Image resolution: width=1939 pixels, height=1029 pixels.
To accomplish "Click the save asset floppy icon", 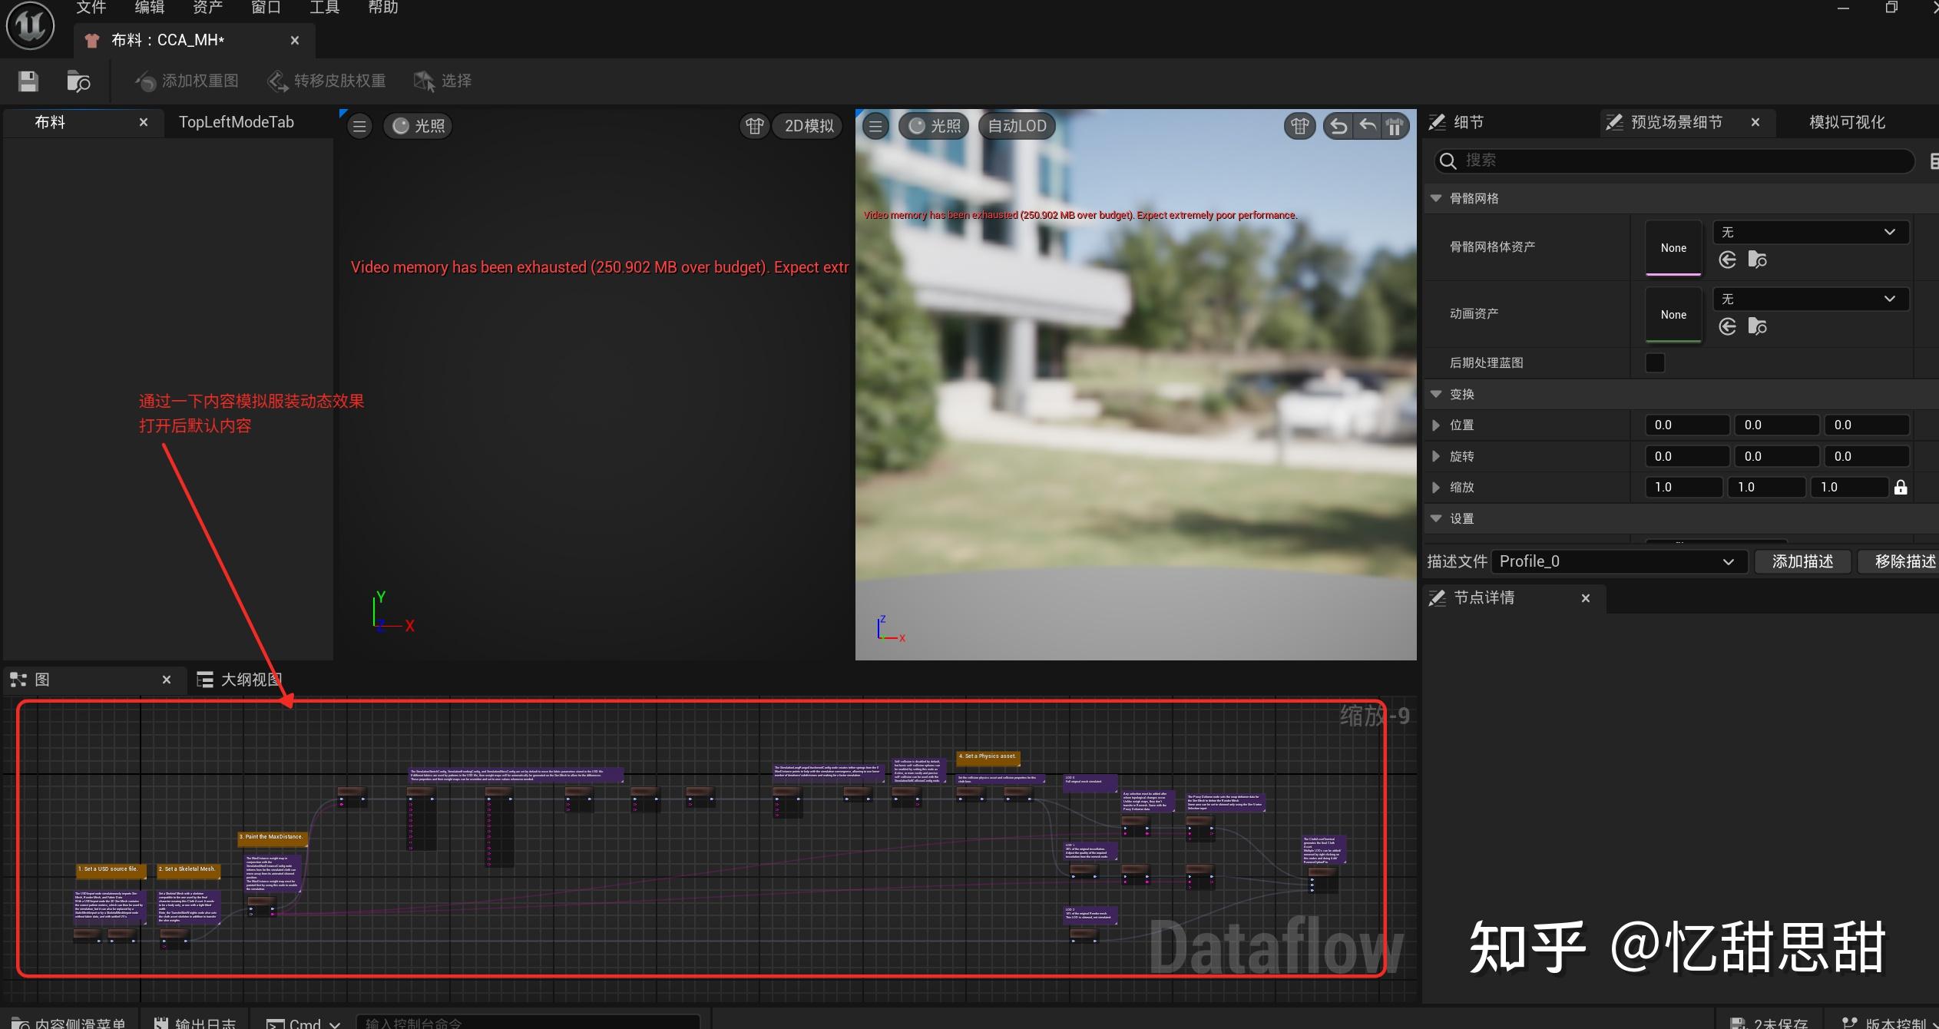I will coord(28,81).
